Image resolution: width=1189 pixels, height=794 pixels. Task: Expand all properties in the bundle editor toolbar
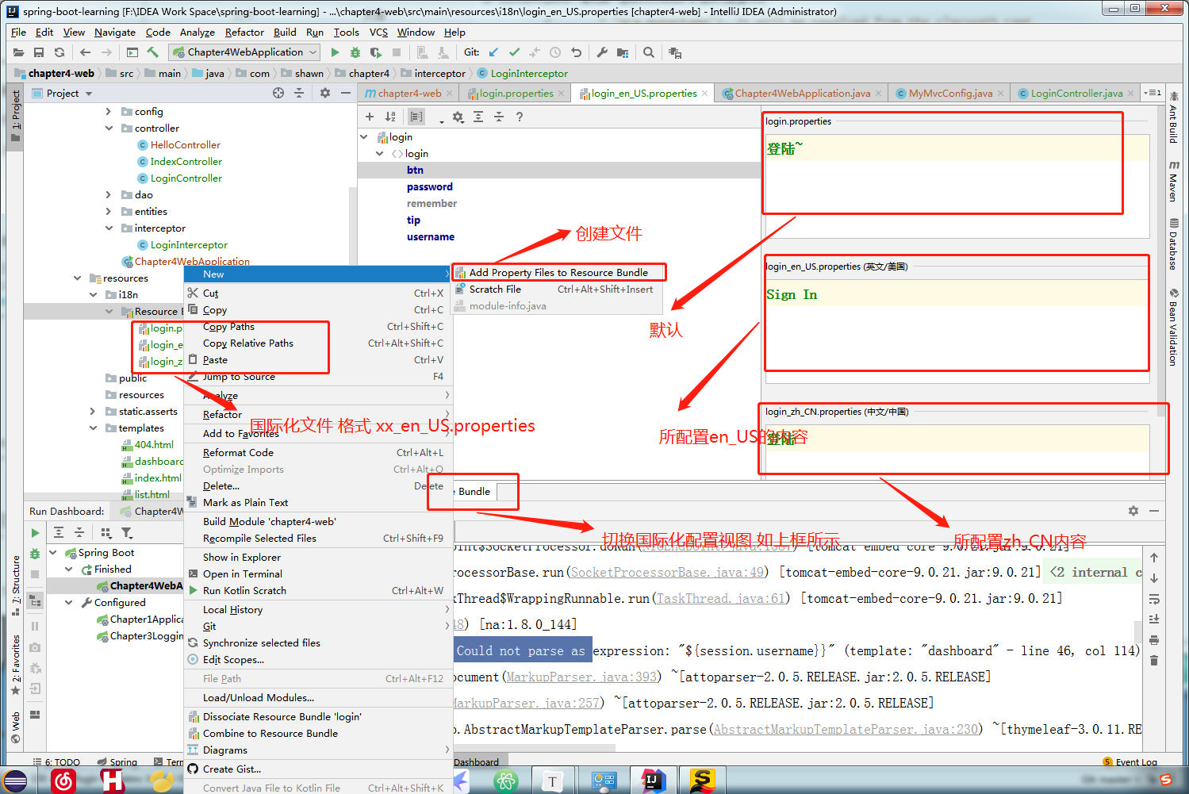tap(478, 117)
